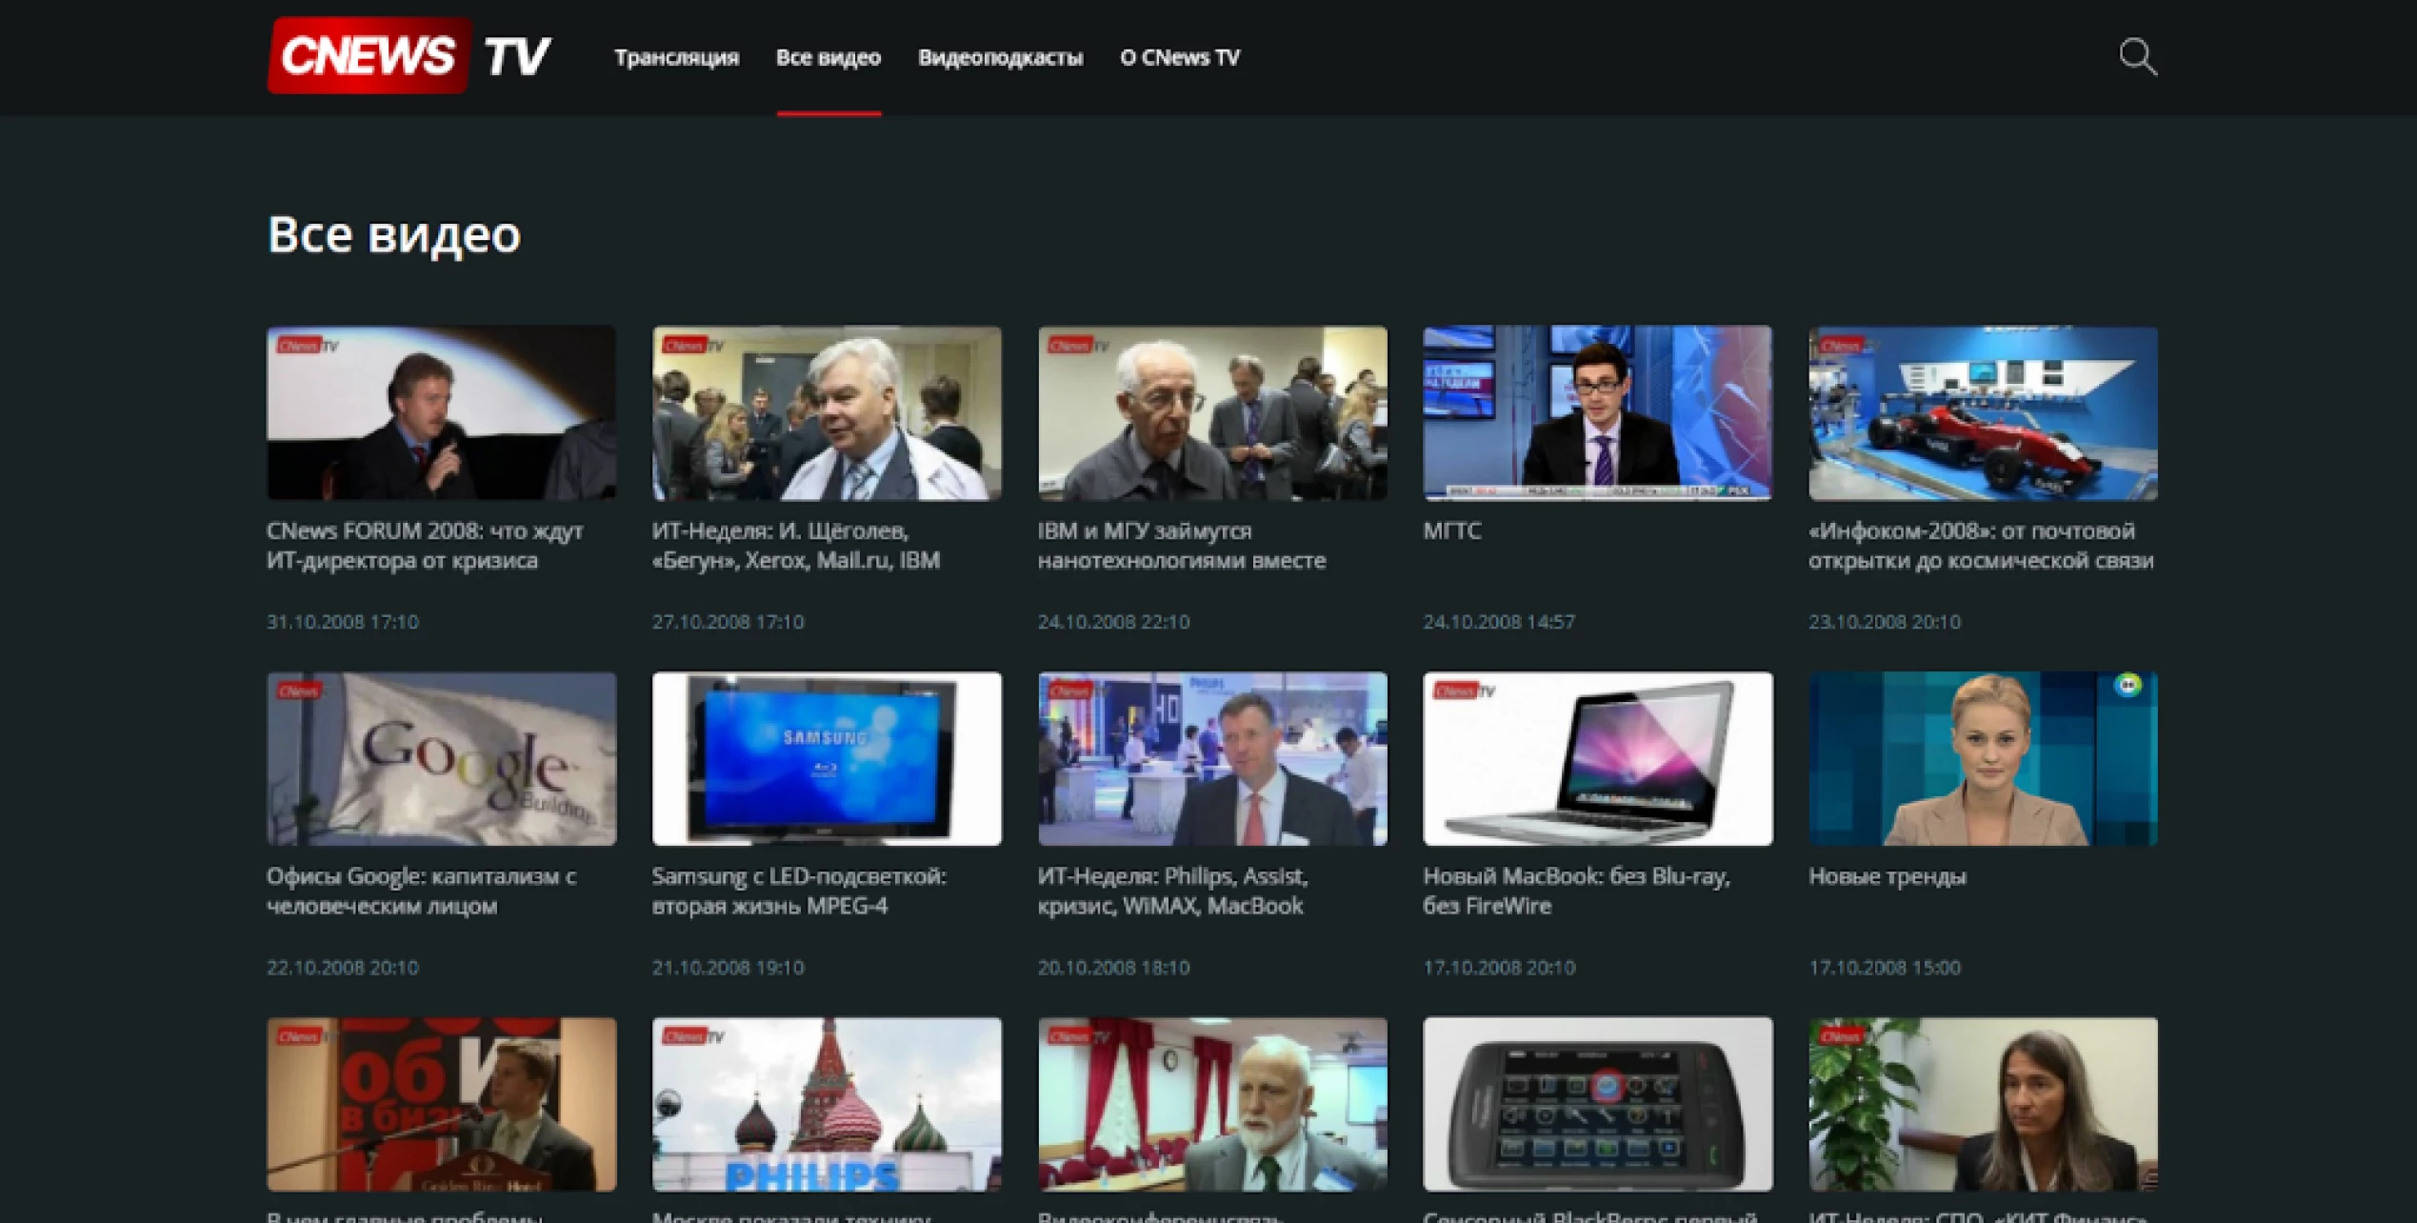Click Новые тренды video title
The height and width of the screenshot is (1223, 2417).
1887,876
